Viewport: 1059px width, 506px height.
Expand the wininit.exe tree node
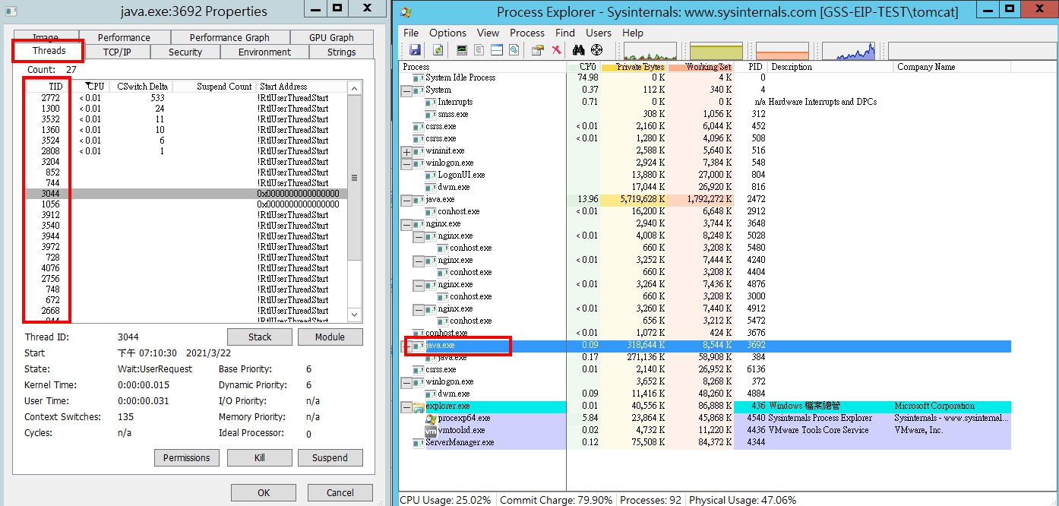(x=406, y=151)
